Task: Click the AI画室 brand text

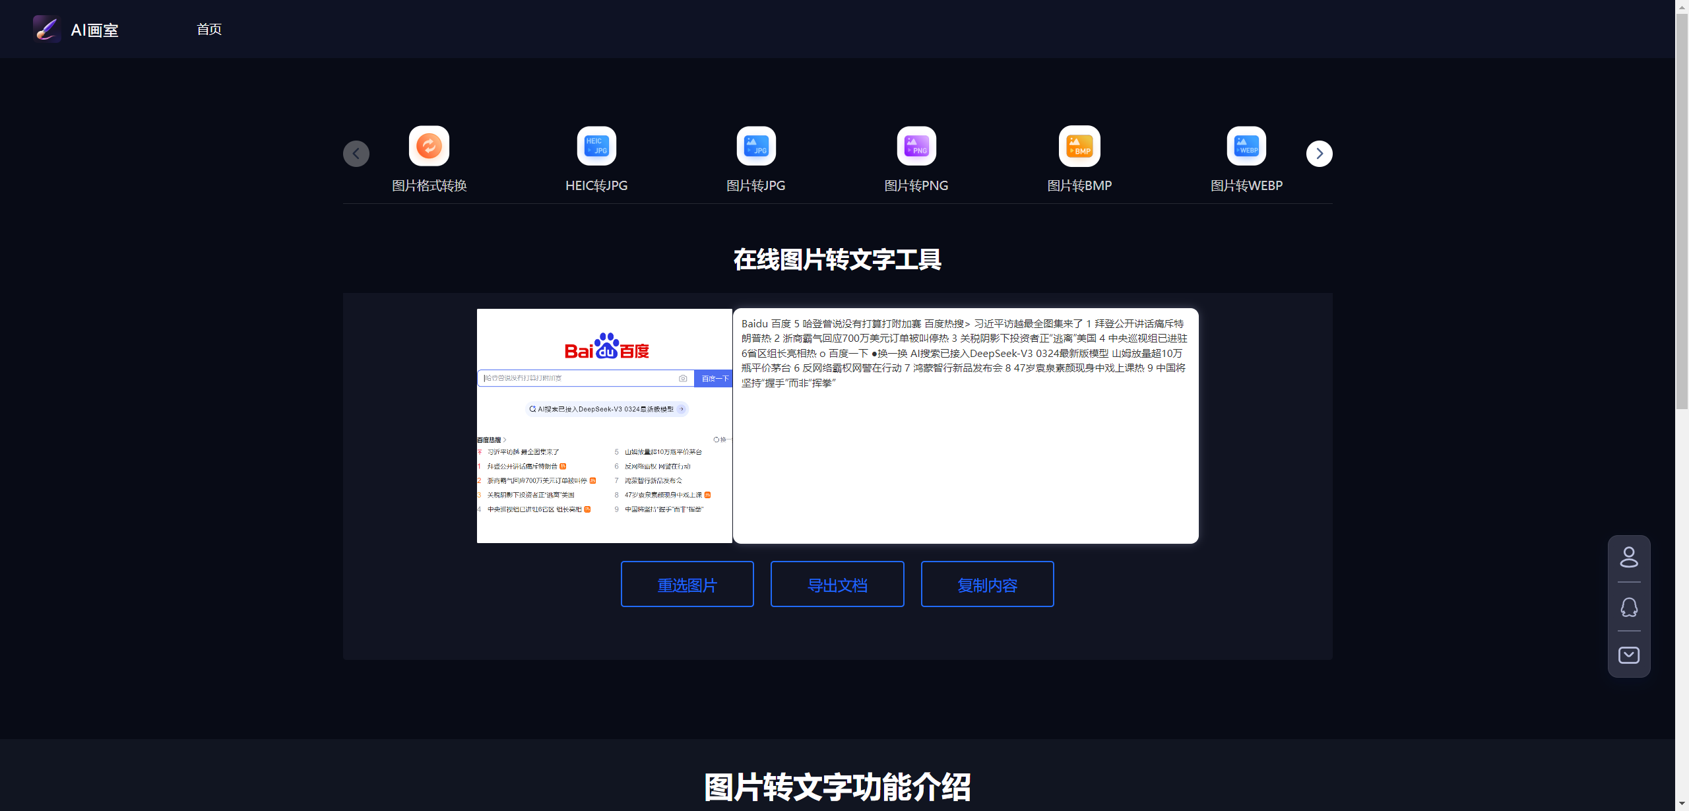Action: coord(94,30)
